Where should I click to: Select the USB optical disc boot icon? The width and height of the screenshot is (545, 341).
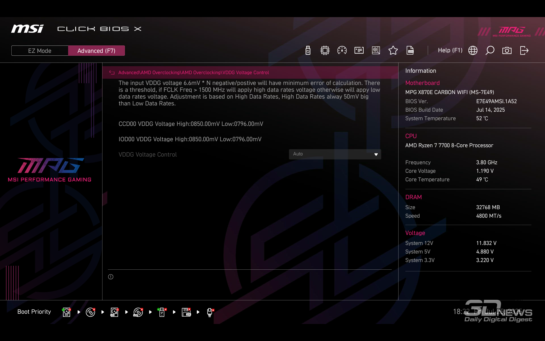pos(138,312)
